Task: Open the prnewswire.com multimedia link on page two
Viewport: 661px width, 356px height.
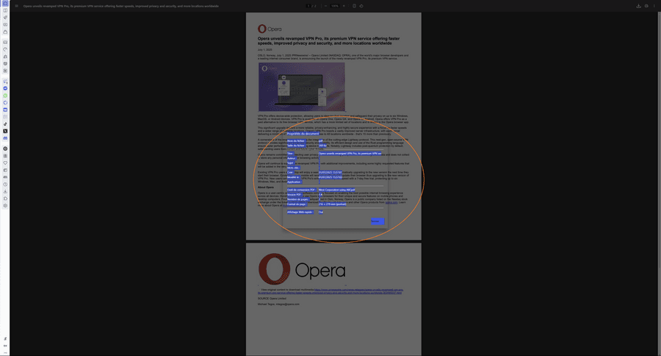Action: tap(330, 291)
